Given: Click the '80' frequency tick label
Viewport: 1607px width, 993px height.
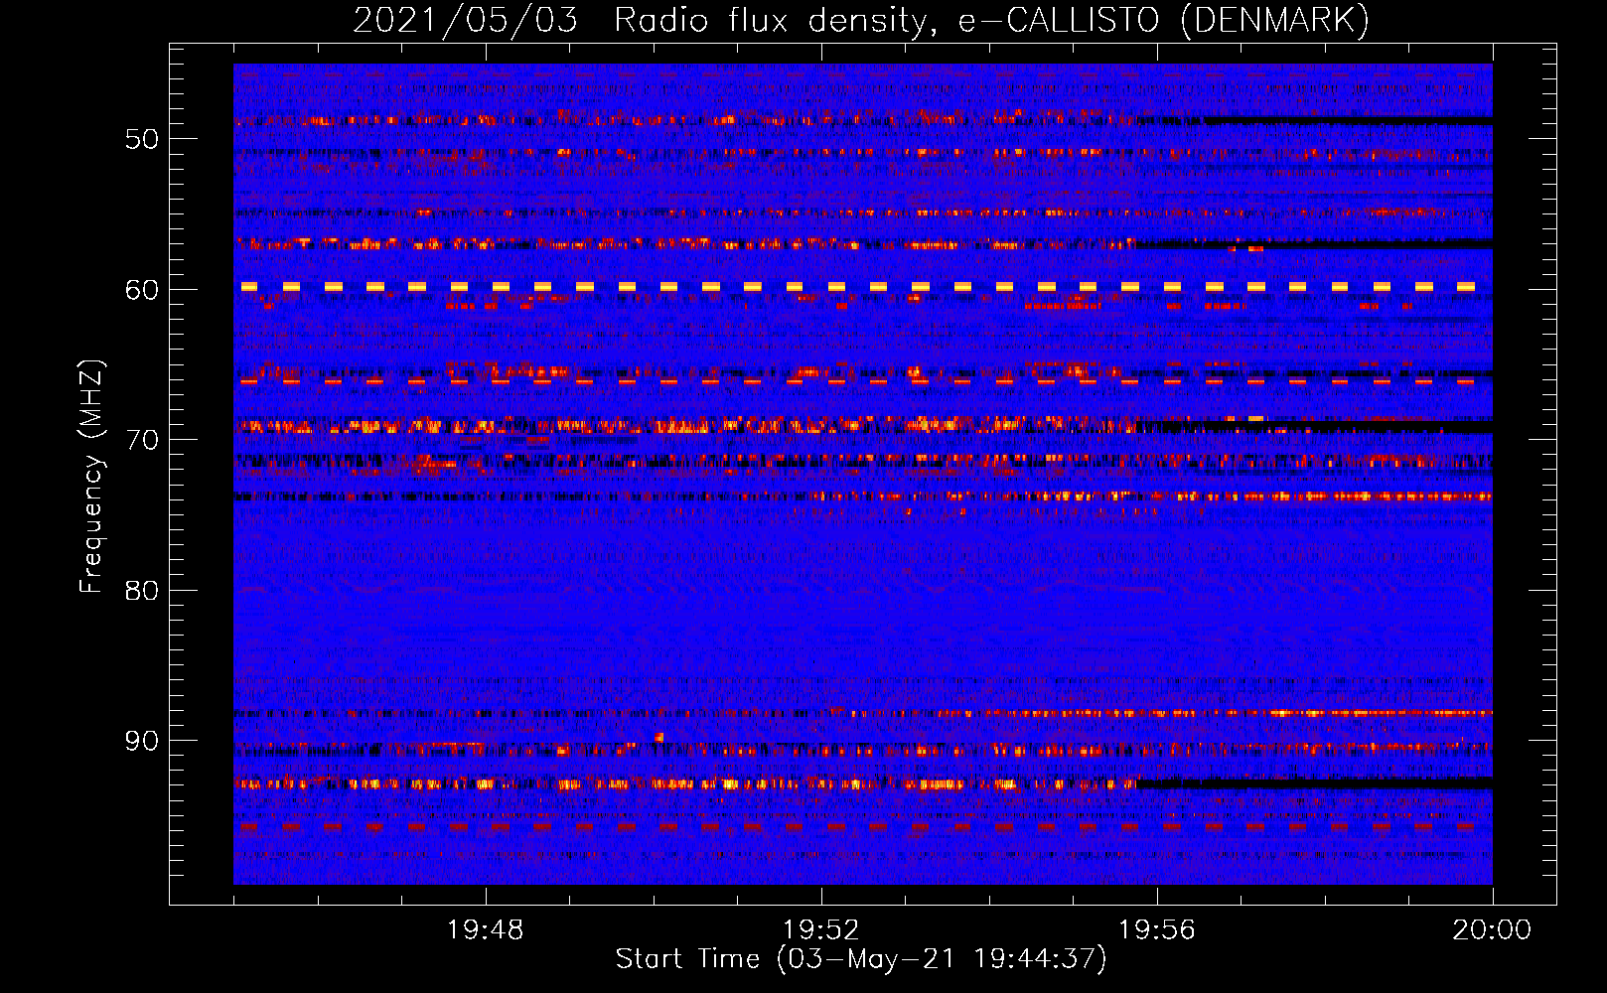Looking at the screenshot, I should click(x=142, y=591).
